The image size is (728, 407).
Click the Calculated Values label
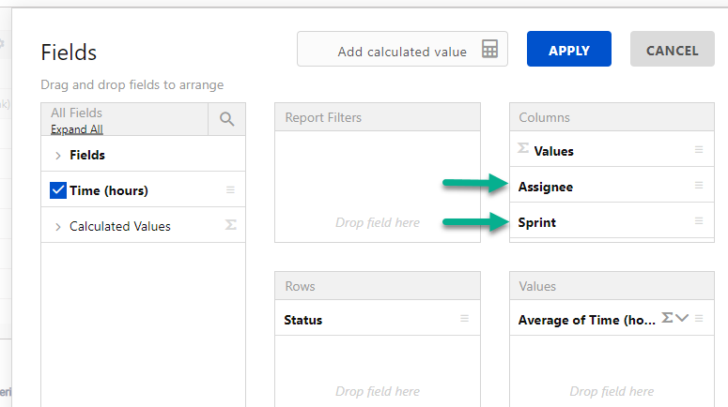click(120, 226)
